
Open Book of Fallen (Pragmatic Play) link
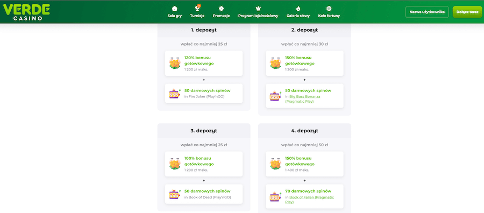point(310,200)
